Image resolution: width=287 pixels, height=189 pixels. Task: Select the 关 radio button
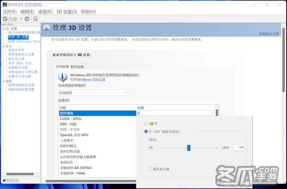[x=146, y=124]
